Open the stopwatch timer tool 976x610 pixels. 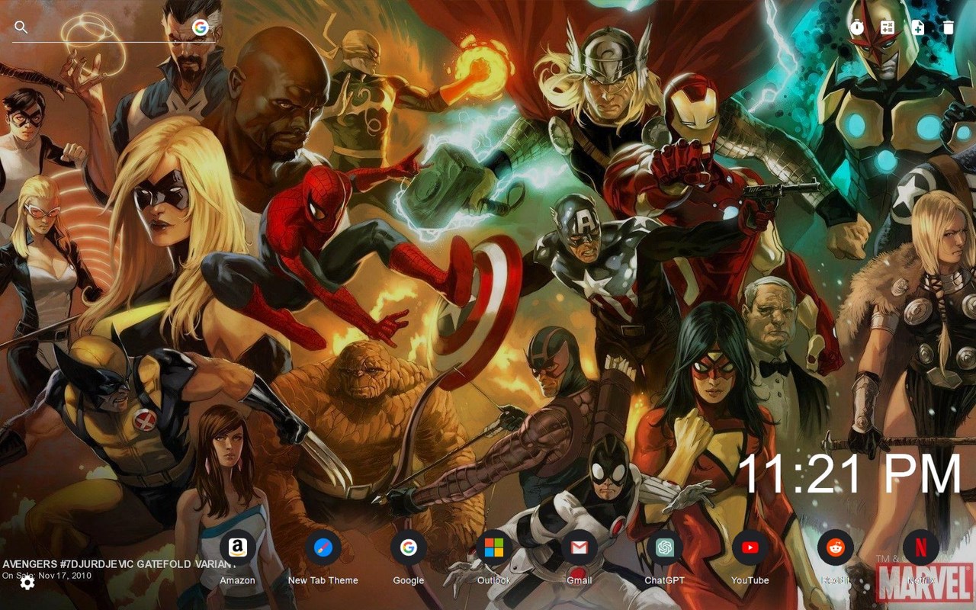(x=857, y=27)
